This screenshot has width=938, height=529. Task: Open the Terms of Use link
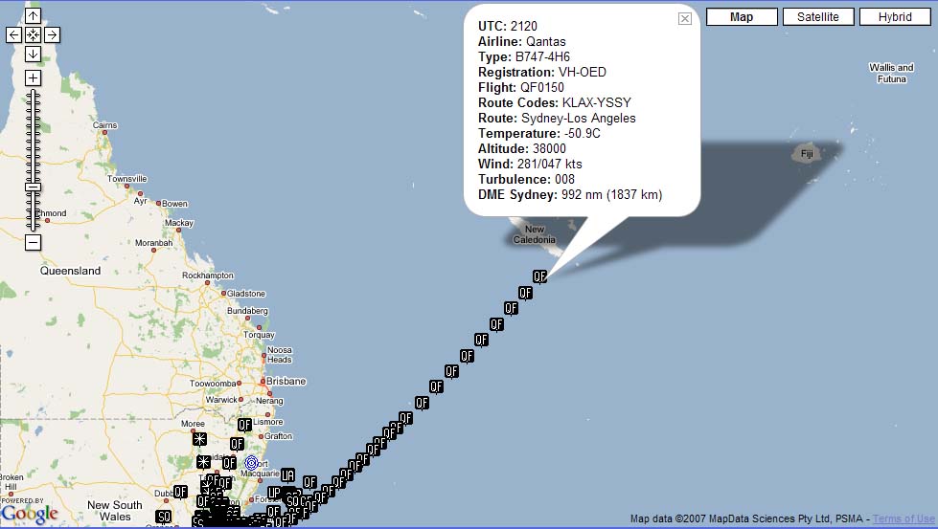[904, 518]
